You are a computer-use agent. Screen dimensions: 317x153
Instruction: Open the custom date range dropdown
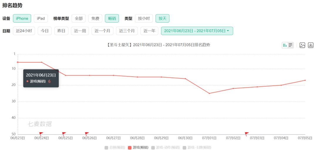(x=197, y=31)
